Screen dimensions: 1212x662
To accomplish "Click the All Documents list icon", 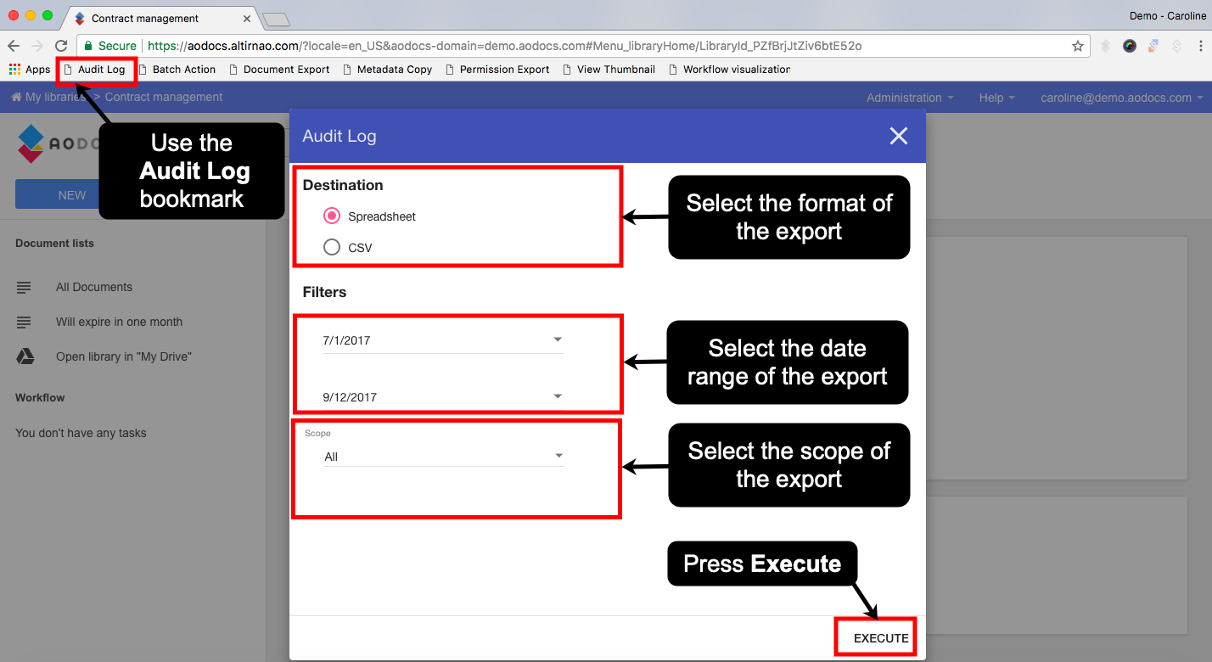I will click(x=24, y=288).
